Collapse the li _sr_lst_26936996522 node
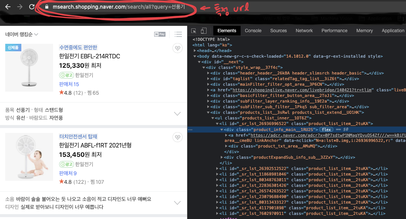Viewport: 406px width, 219px height. 217,124
